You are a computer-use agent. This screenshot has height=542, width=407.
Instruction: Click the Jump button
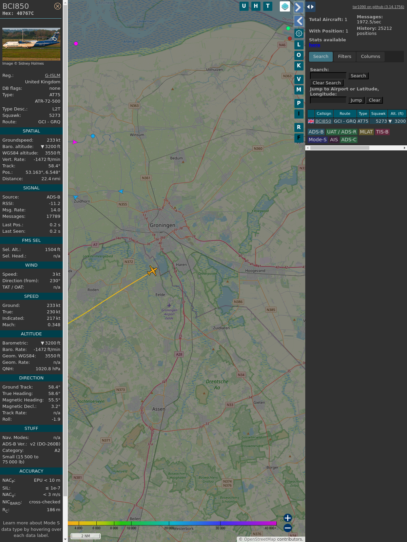tap(356, 100)
